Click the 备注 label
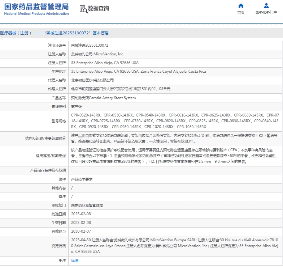 [62, 197]
